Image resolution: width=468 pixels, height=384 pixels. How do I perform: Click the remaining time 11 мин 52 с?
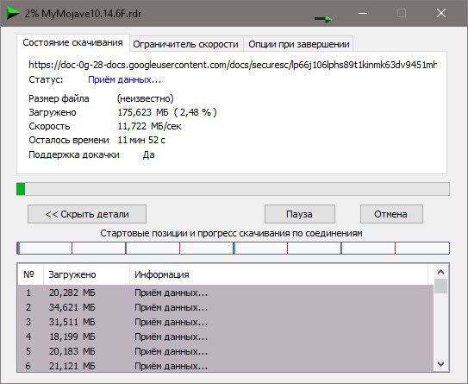coord(141,140)
